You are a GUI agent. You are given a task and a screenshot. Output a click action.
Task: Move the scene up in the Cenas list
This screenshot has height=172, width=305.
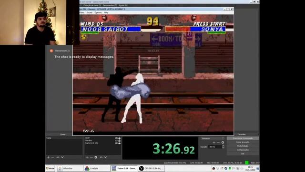[58, 157]
